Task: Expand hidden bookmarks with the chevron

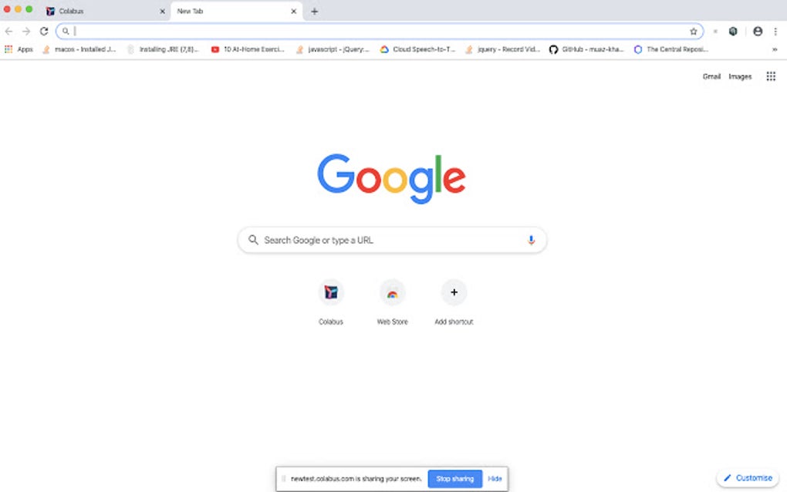Action: click(775, 49)
